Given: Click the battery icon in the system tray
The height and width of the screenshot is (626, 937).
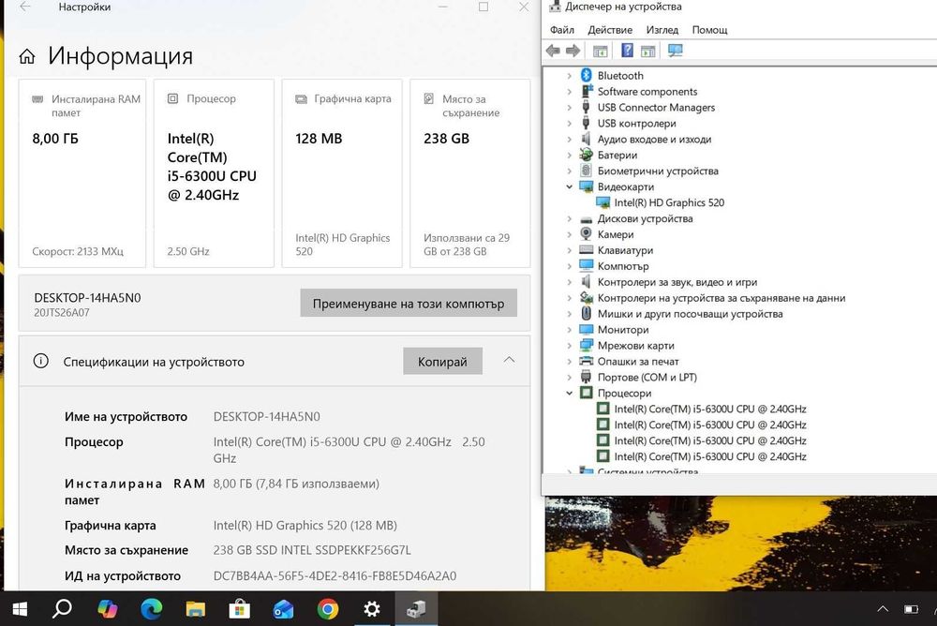Looking at the screenshot, I should click(x=912, y=609).
